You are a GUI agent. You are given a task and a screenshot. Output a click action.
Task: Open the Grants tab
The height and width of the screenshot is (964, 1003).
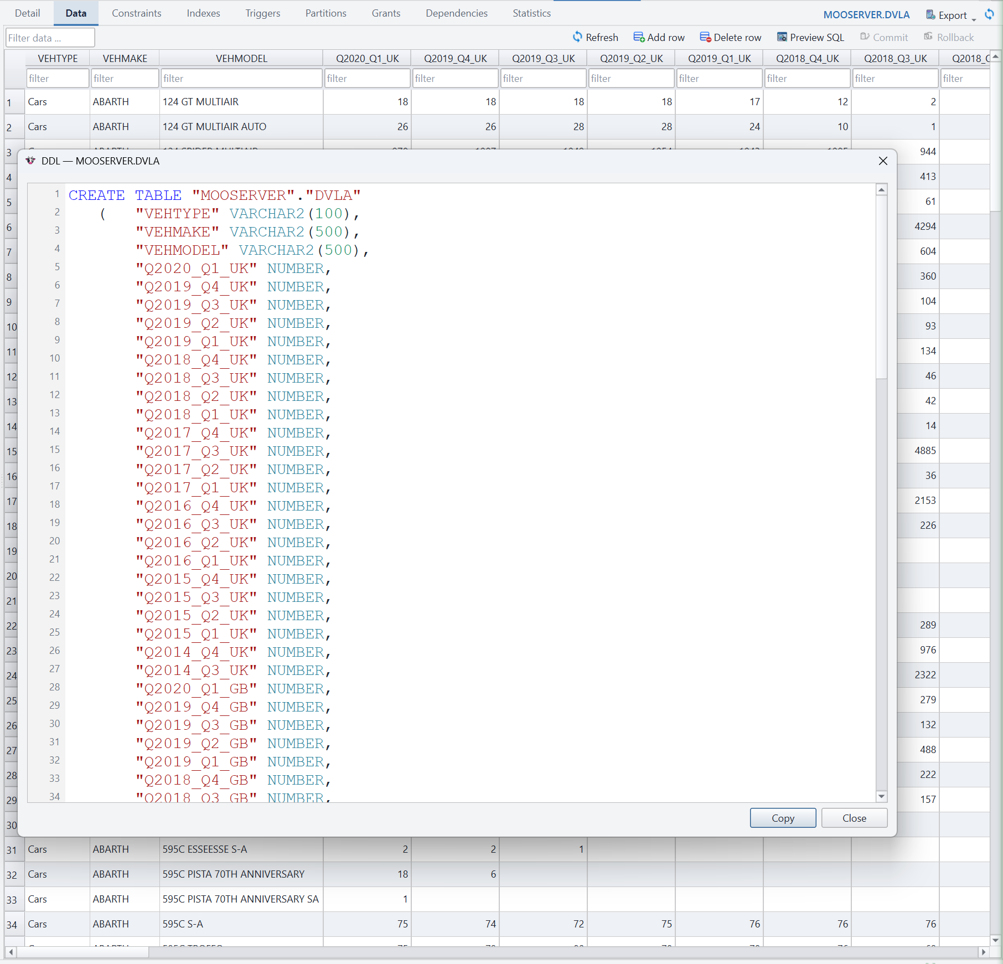pyautogui.click(x=386, y=13)
